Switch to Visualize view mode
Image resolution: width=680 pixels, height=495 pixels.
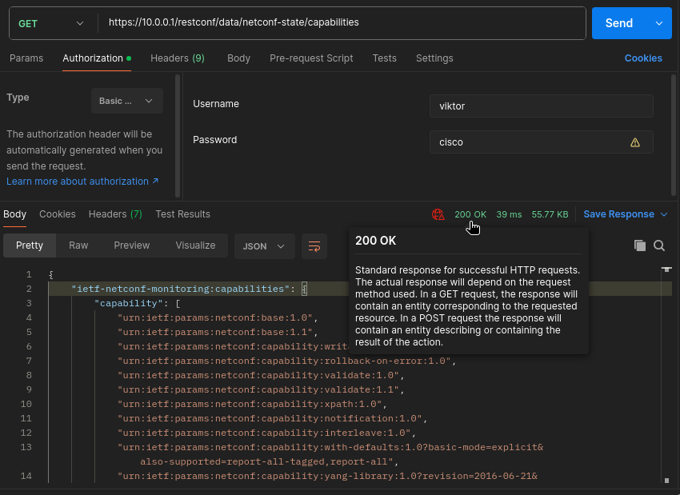pos(195,246)
